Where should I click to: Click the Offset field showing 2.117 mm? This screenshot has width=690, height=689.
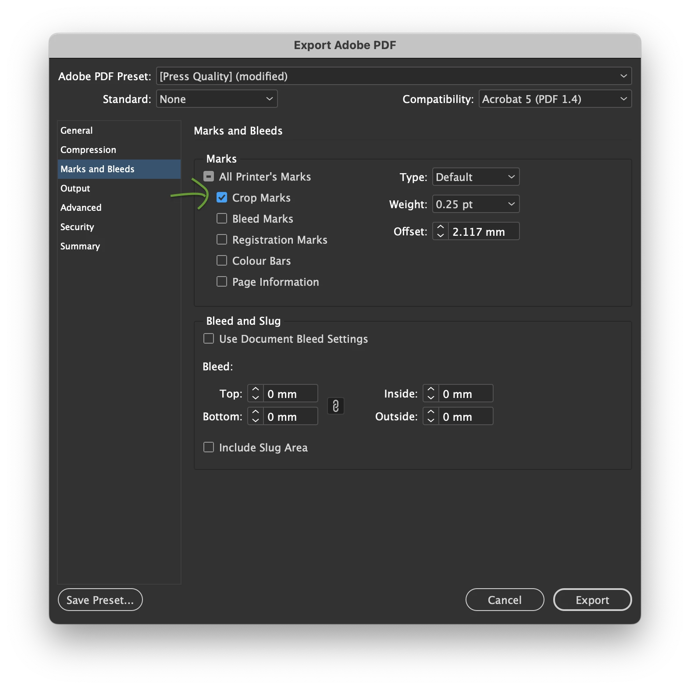(484, 231)
